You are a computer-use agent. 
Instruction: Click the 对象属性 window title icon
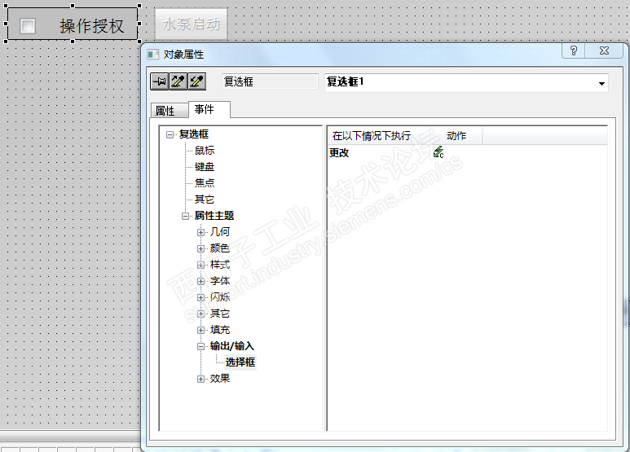coord(152,55)
